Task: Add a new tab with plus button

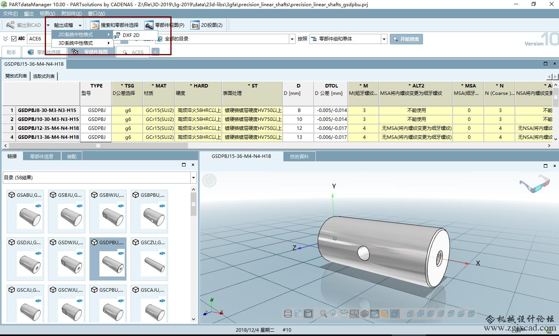Action: (x=155, y=52)
